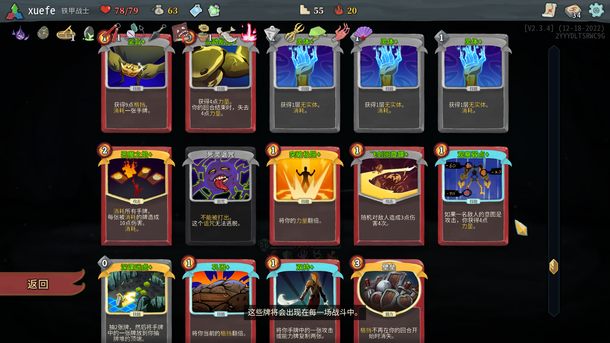The width and height of the screenshot is (610, 343).
Task: Select the blue potion slot
Action: point(196,10)
